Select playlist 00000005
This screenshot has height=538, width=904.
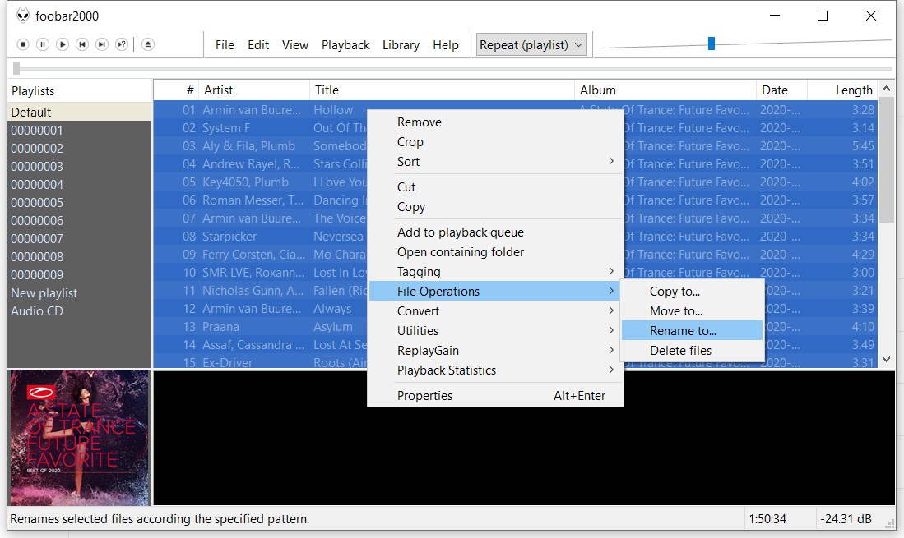pos(79,203)
